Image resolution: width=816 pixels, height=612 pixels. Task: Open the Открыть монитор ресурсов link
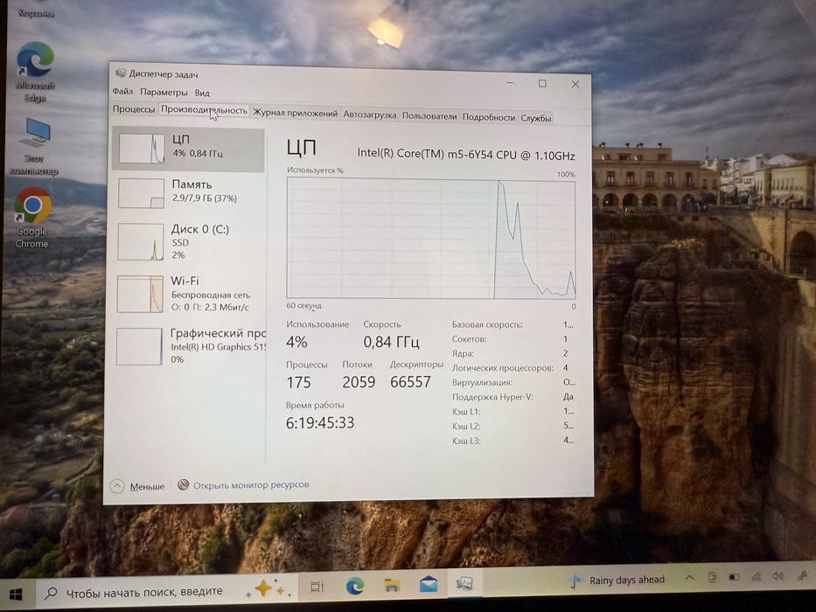251,485
